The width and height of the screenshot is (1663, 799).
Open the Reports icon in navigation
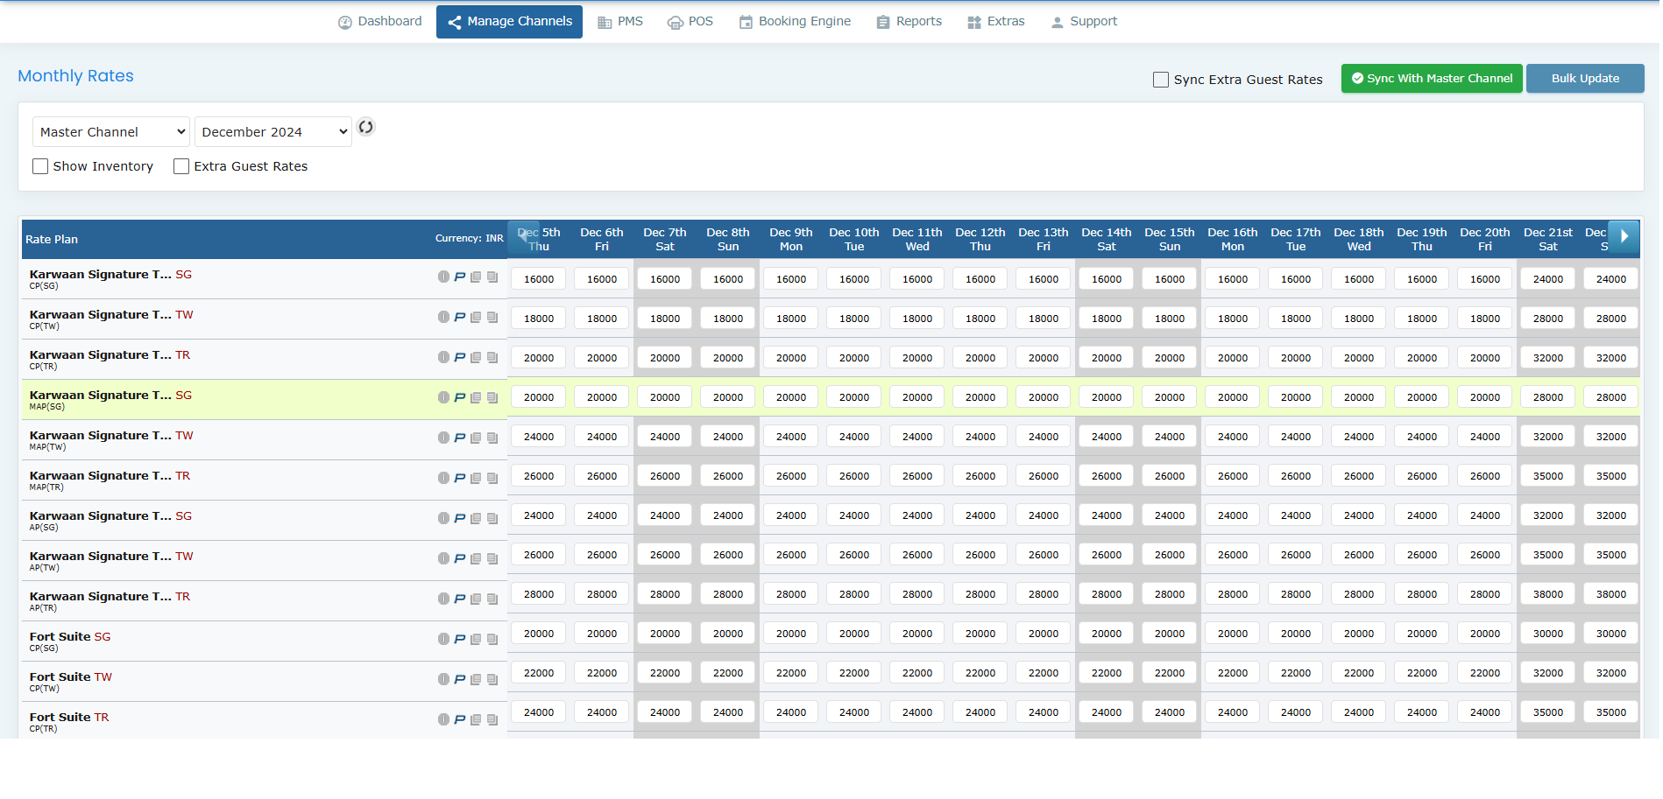(x=882, y=20)
